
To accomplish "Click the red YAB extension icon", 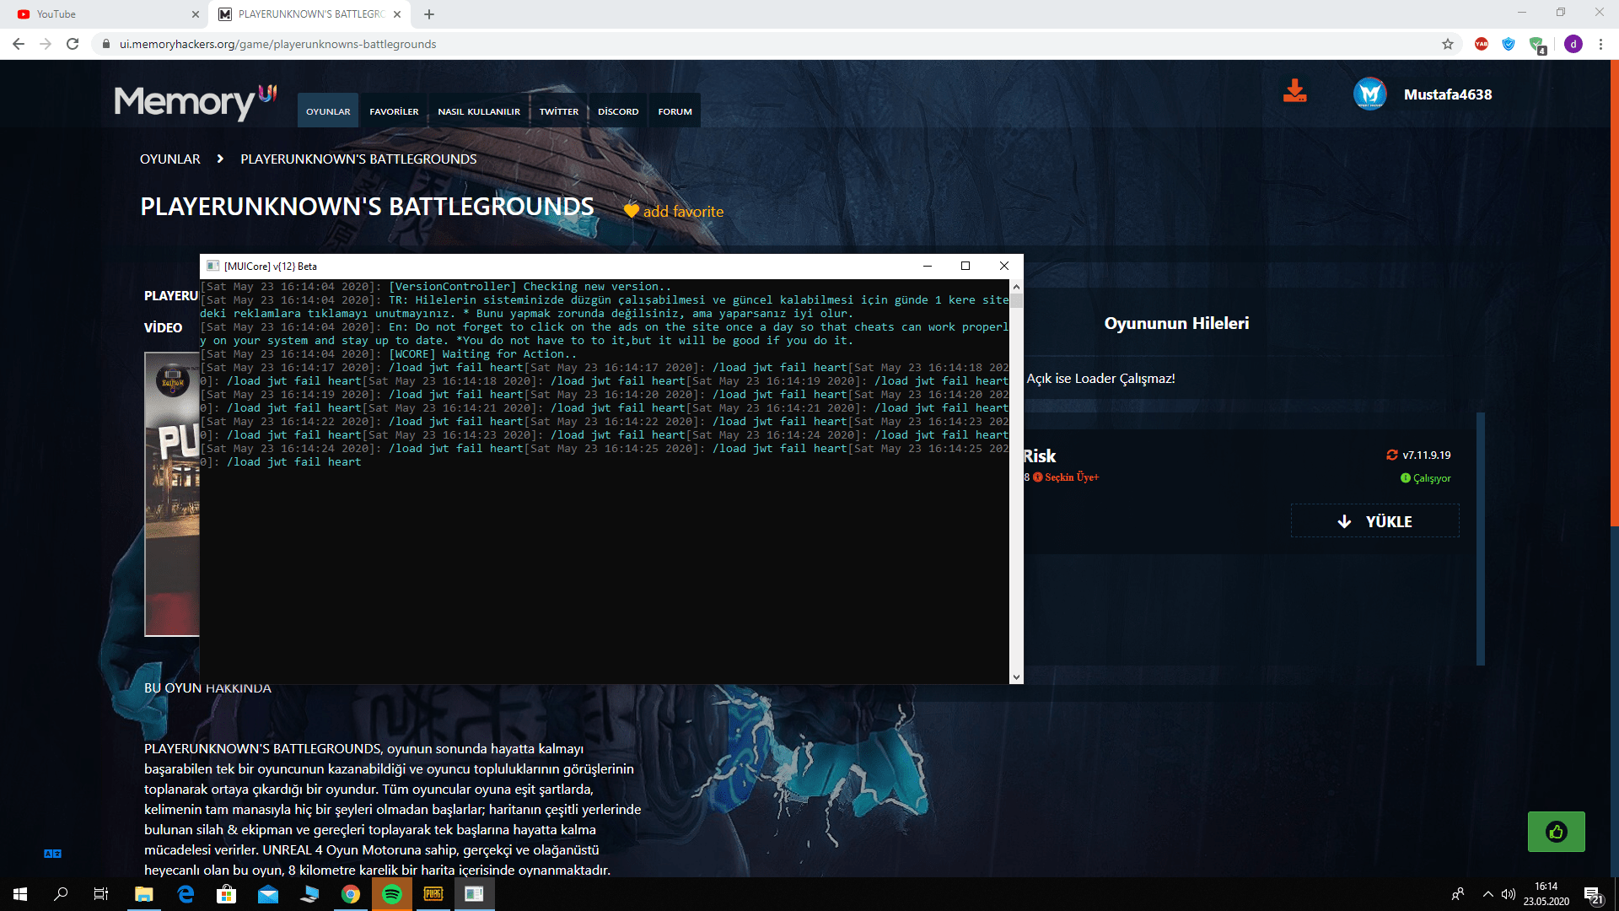I will [1482, 44].
